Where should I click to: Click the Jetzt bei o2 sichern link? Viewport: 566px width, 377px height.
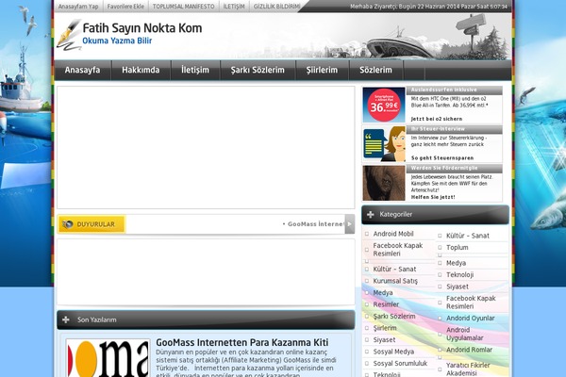437,119
